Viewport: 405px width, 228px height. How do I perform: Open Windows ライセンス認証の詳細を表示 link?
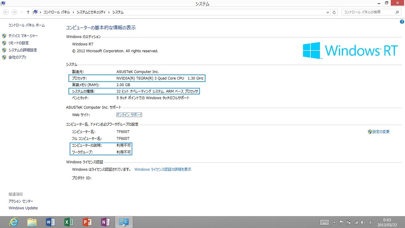point(163,169)
